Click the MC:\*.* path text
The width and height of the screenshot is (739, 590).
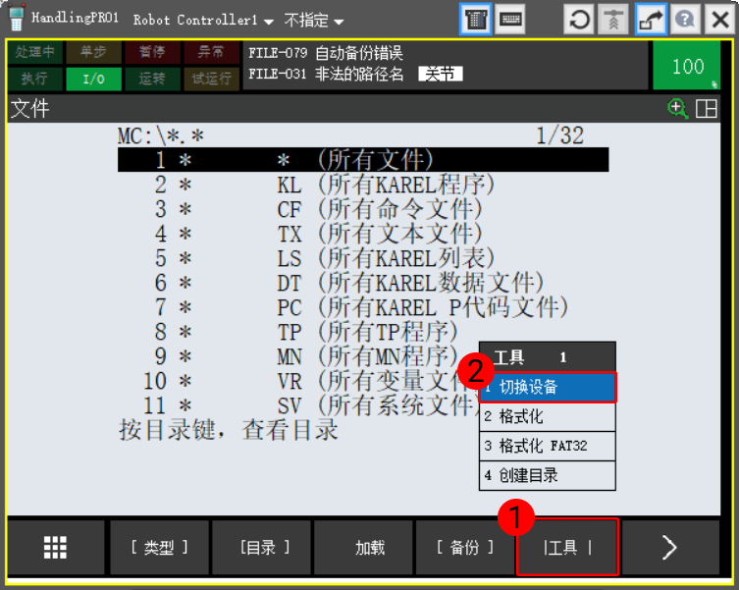coord(161,136)
